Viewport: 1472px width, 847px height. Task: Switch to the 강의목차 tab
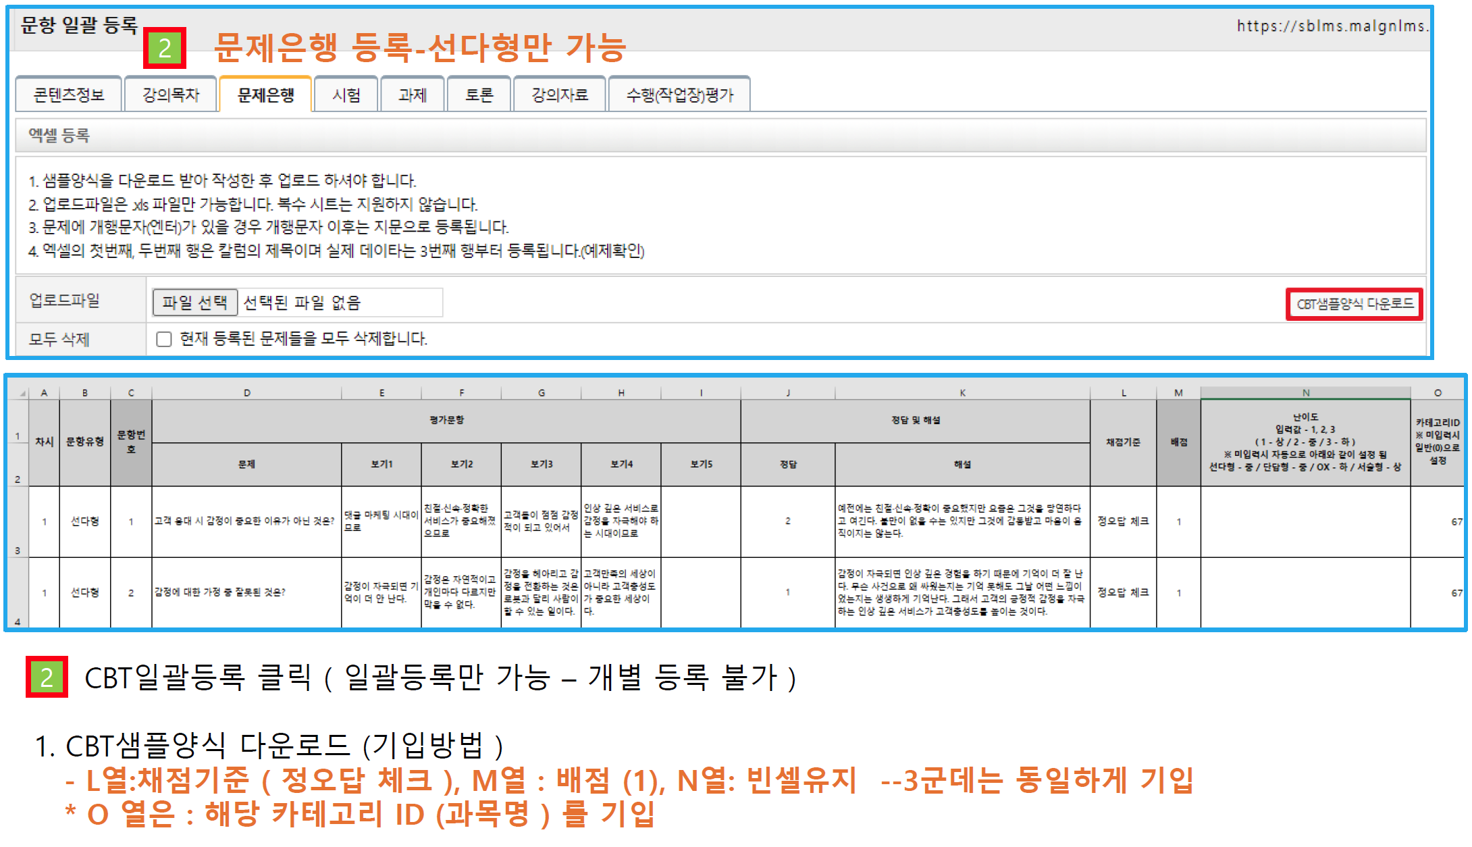(171, 95)
